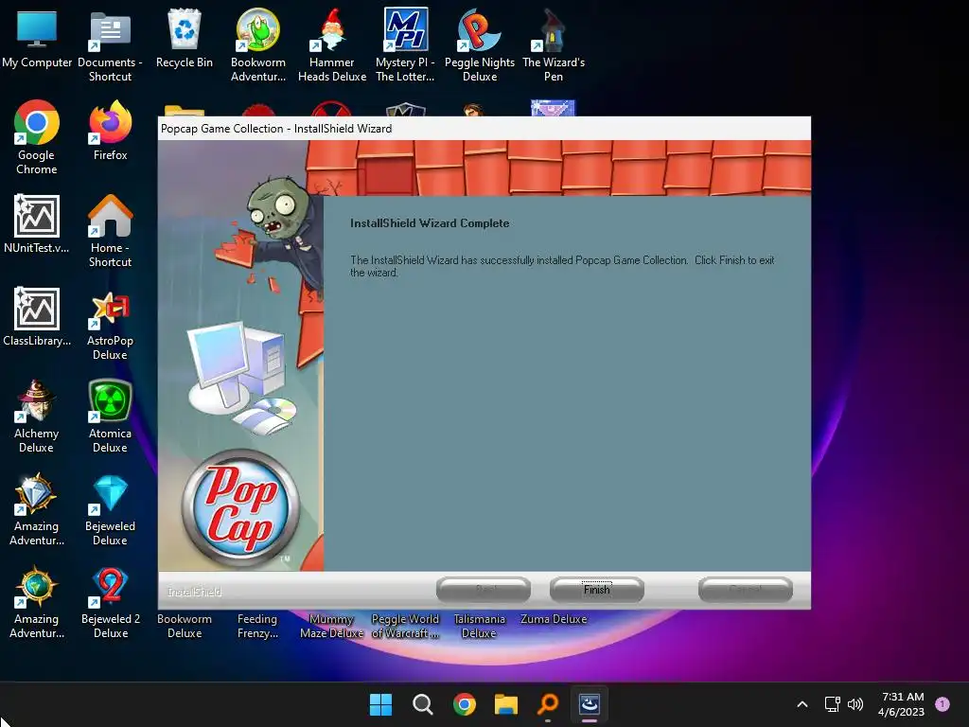Launch AstroPop Deluxe shortcut
This screenshot has width=969, height=727.
pyautogui.click(x=110, y=324)
